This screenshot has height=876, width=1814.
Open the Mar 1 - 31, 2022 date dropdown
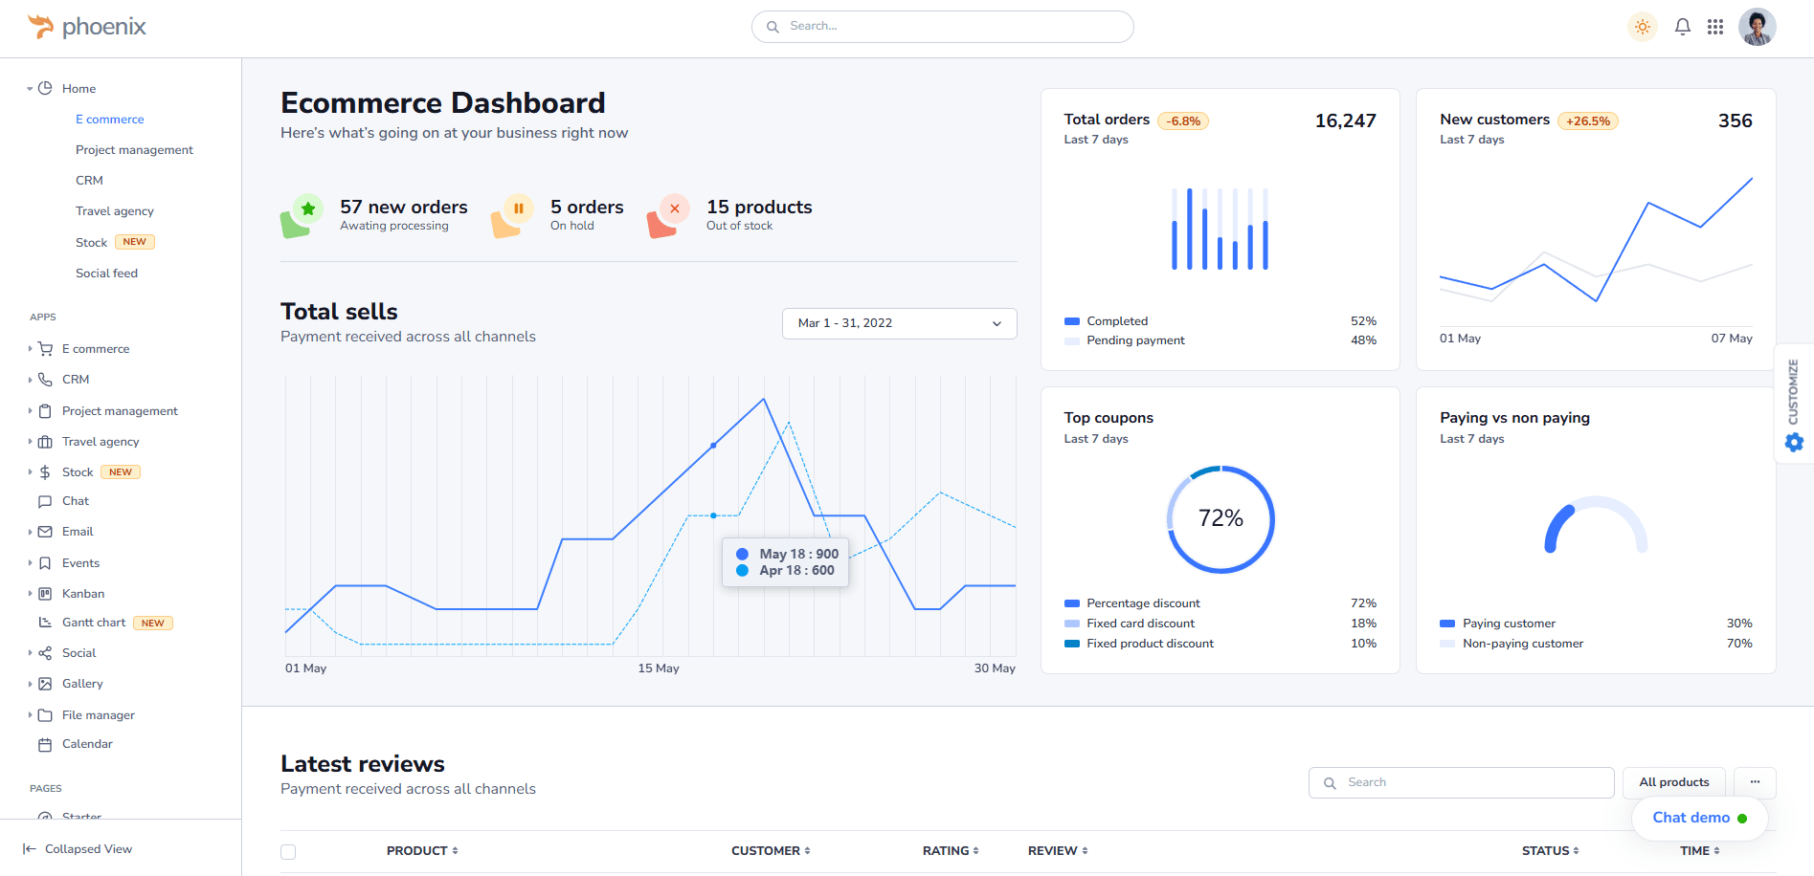[898, 323]
